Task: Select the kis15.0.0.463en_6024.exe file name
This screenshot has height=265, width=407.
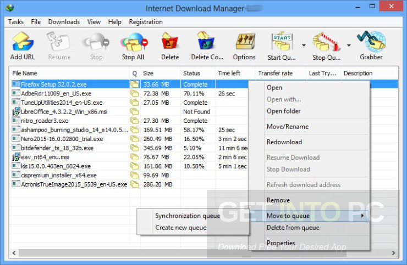Action: pos(56,166)
